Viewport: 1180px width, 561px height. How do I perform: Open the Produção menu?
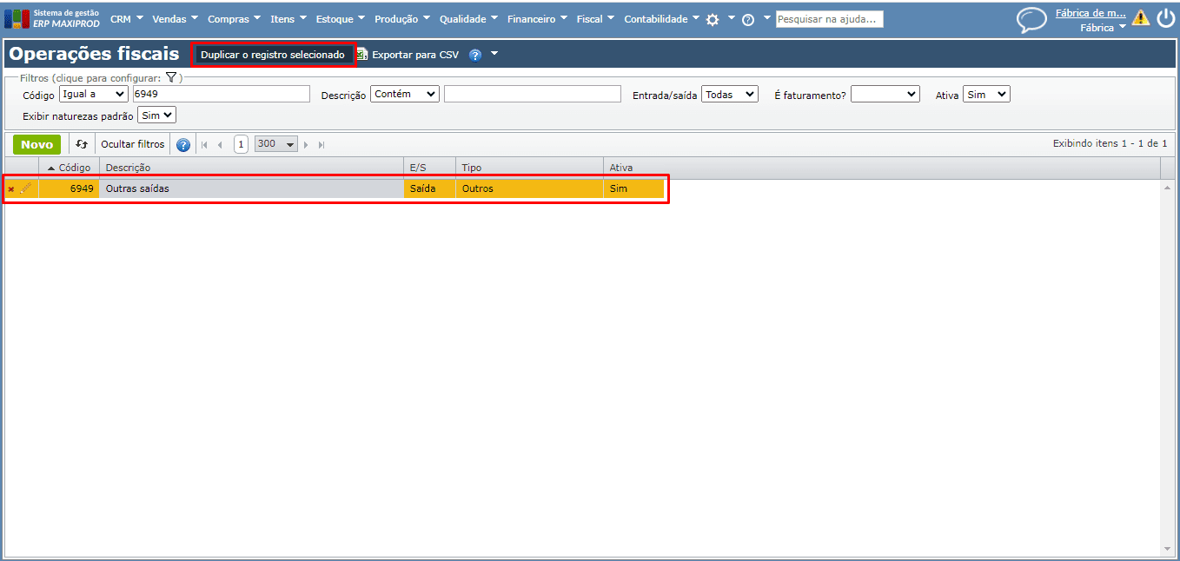pyautogui.click(x=403, y=19)
